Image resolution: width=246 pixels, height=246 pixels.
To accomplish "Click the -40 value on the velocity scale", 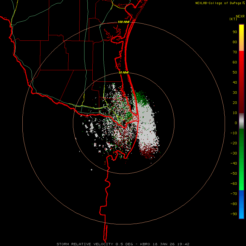I will coord(234,163).
